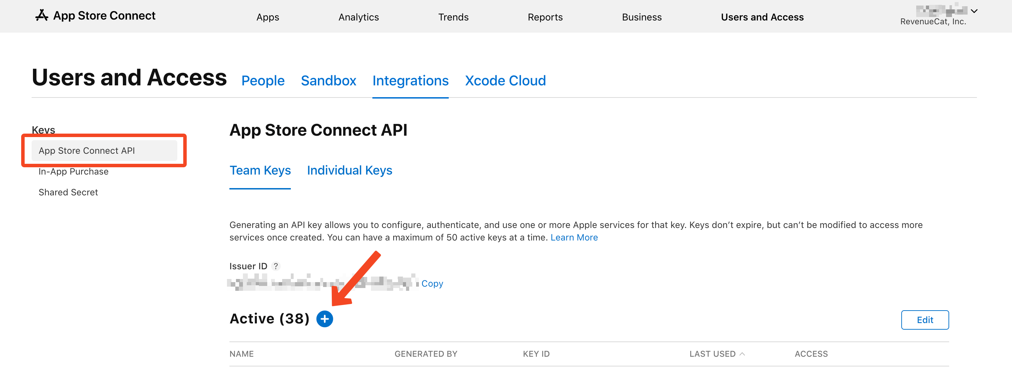This screenshot has height=372, width=1012.
Task: Open the Reports section from top navigation
Action: click(x=545, y=17)
